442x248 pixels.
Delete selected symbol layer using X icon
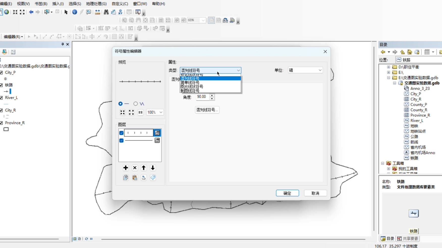pos(134,168)
